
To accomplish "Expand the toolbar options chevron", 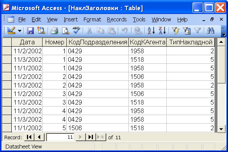I will pyautogui.click(x=224, y=31).
